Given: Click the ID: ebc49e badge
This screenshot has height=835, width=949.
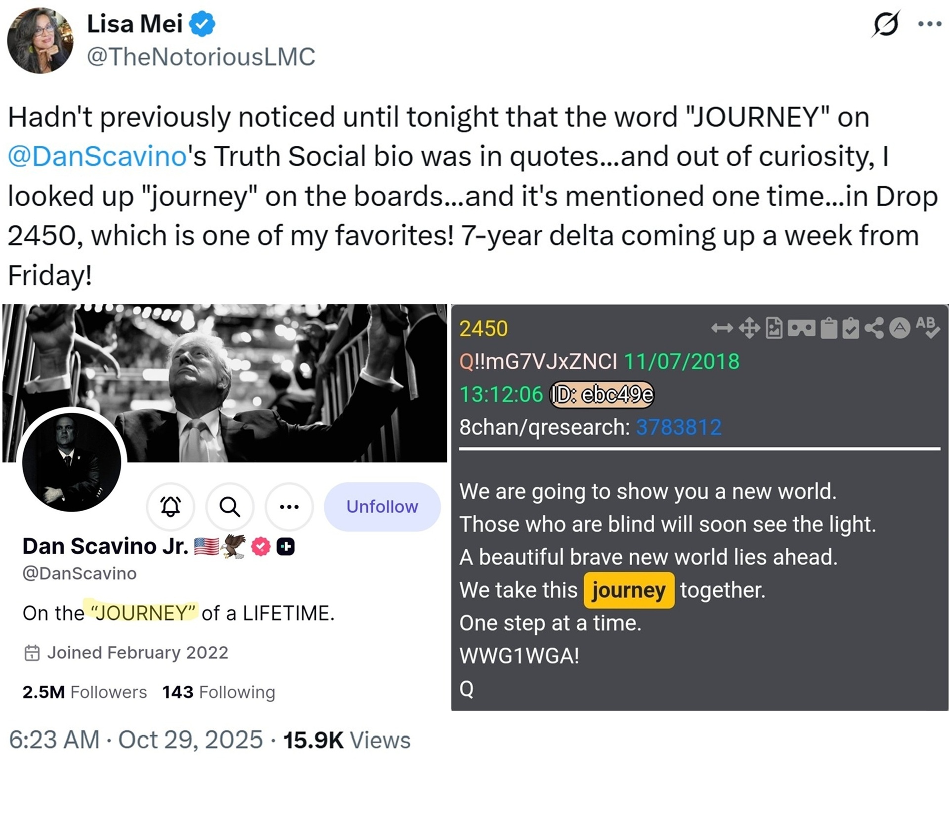Looking at the screenshot, I should click(x=602, y=395).
